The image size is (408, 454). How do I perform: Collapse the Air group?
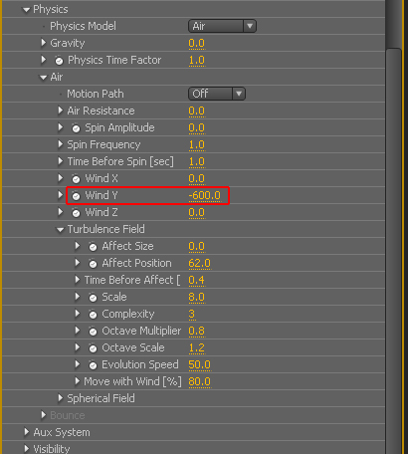click(43, 78)
